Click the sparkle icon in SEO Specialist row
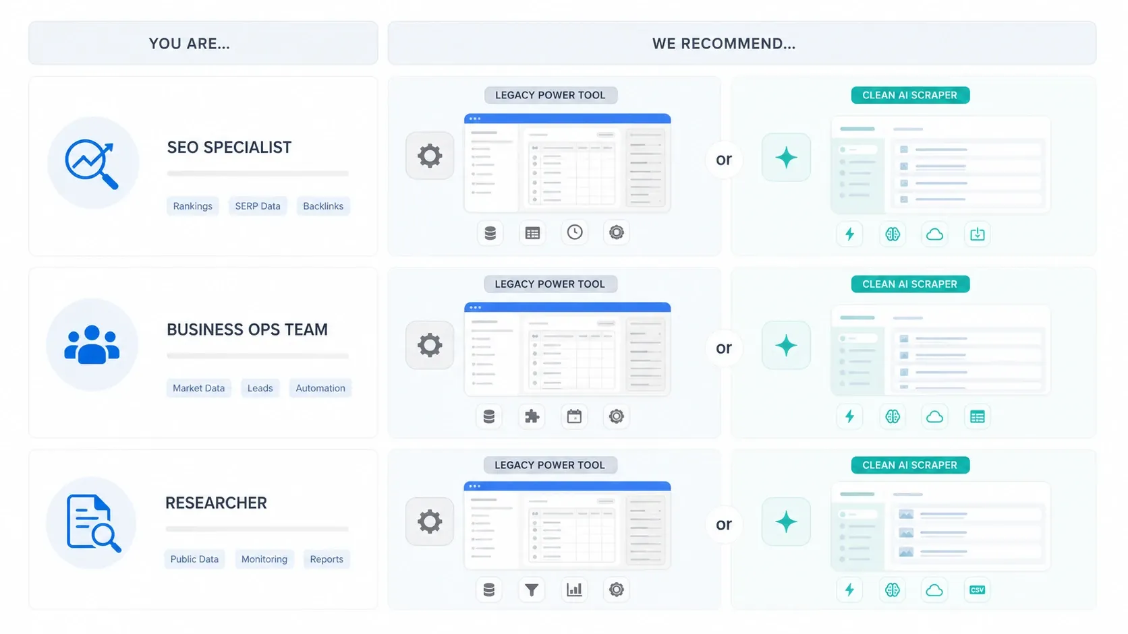1128x634 pixels. [x=786, y=158]
